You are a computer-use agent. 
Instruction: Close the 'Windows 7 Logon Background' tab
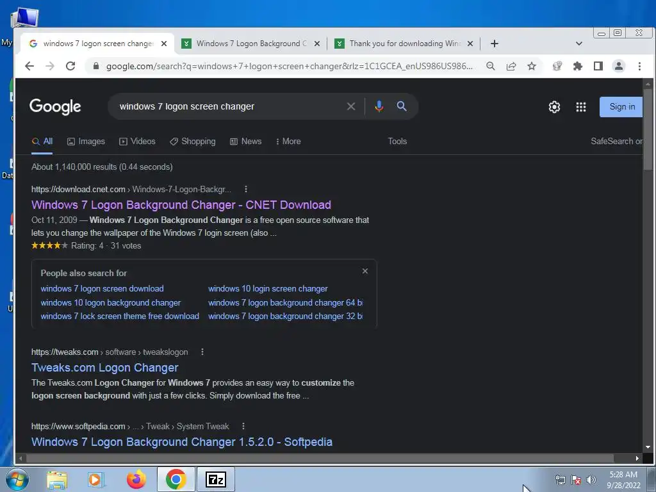click(x=316, y=44)
